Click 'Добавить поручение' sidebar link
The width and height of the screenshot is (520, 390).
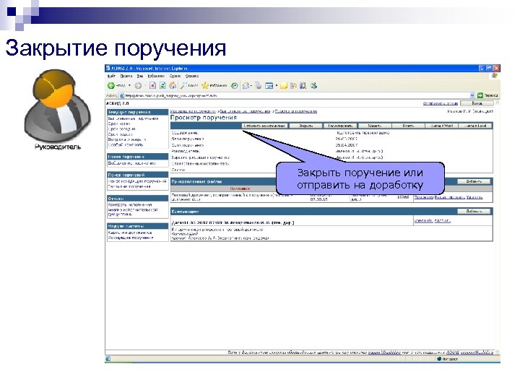click(131, 163)
